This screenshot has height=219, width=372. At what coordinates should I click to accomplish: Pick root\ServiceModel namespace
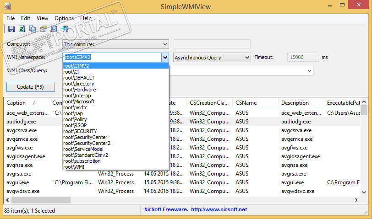(x=115, y=149)
